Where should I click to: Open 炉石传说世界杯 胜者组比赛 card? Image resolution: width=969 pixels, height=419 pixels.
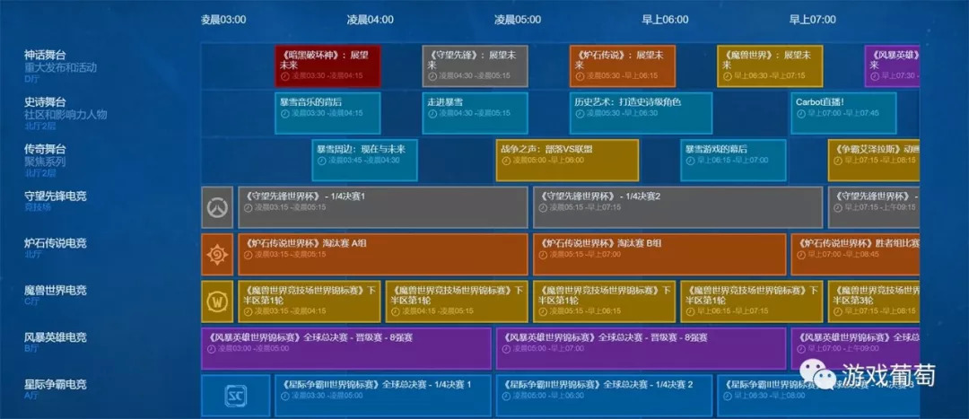[855, 255]
